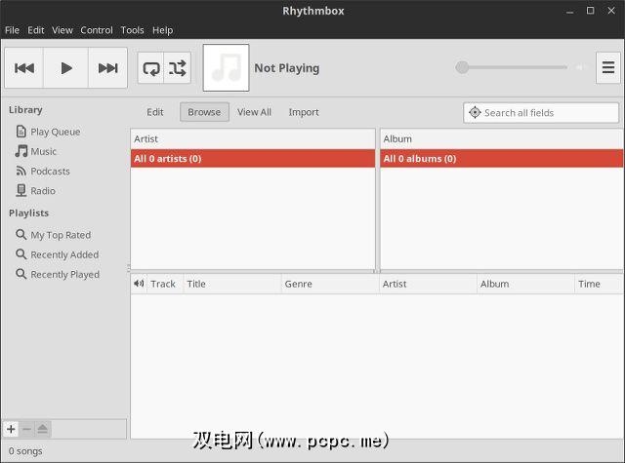Open the My Top Rated playlist
This screenshot has width=625, height=463.
coord(60,235)
